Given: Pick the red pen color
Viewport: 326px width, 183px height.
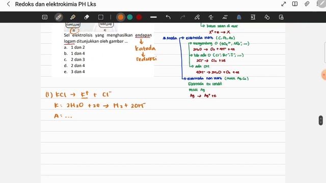Looking at the screenshot, I should [x=139, y=17].
